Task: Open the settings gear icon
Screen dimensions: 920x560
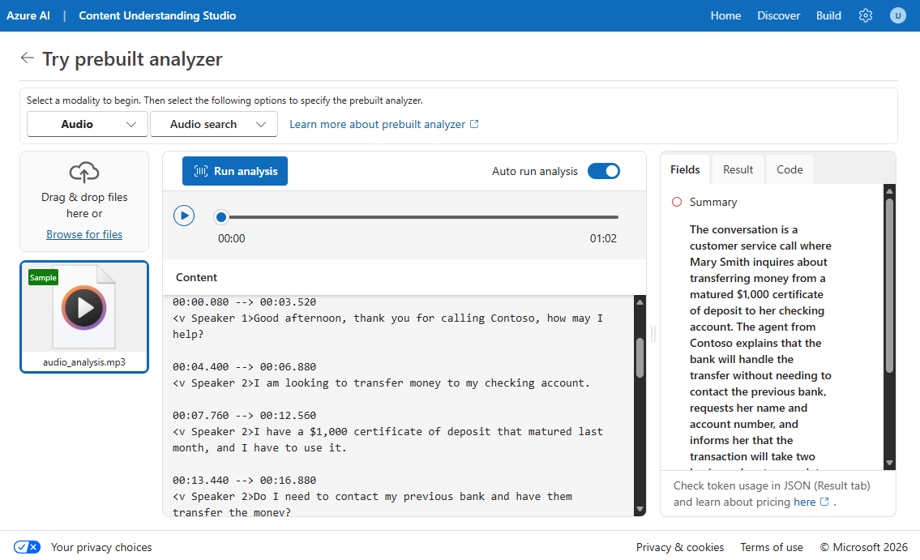Action: pos(866,16)
